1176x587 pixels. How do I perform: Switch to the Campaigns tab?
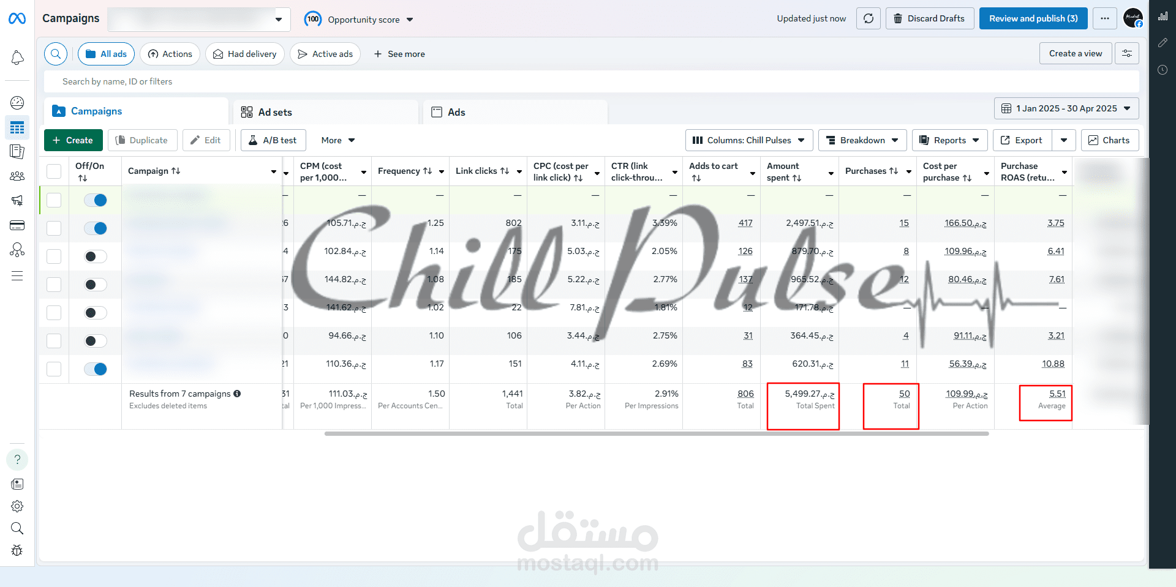(136, 111)
